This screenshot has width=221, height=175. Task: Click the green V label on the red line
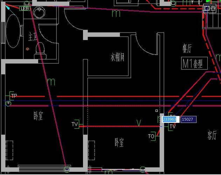click(139, 122)
